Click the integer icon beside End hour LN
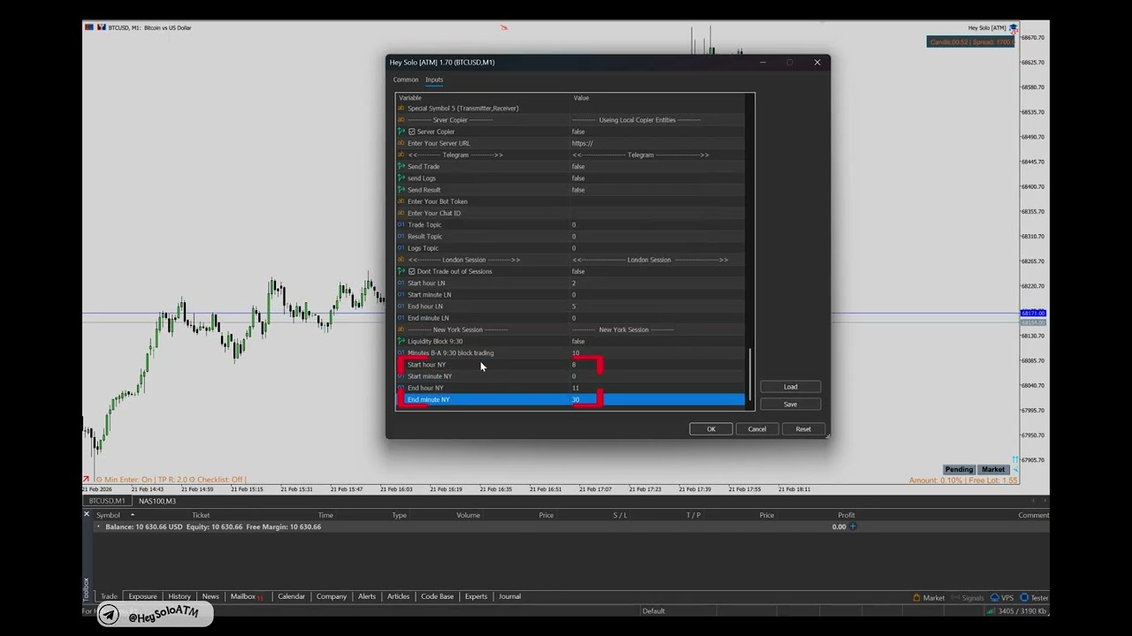Image resolution: width=1132 pixels, height=636 pixels. [x=401, y=307]
